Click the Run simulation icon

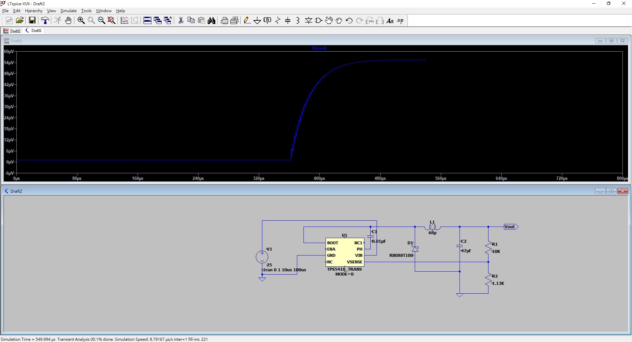coord(58,21)
